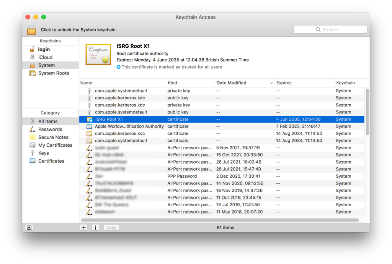392x264 pixels.
Task: Focus the Search field
Action: pyautogui.click(x=330, y=29)
